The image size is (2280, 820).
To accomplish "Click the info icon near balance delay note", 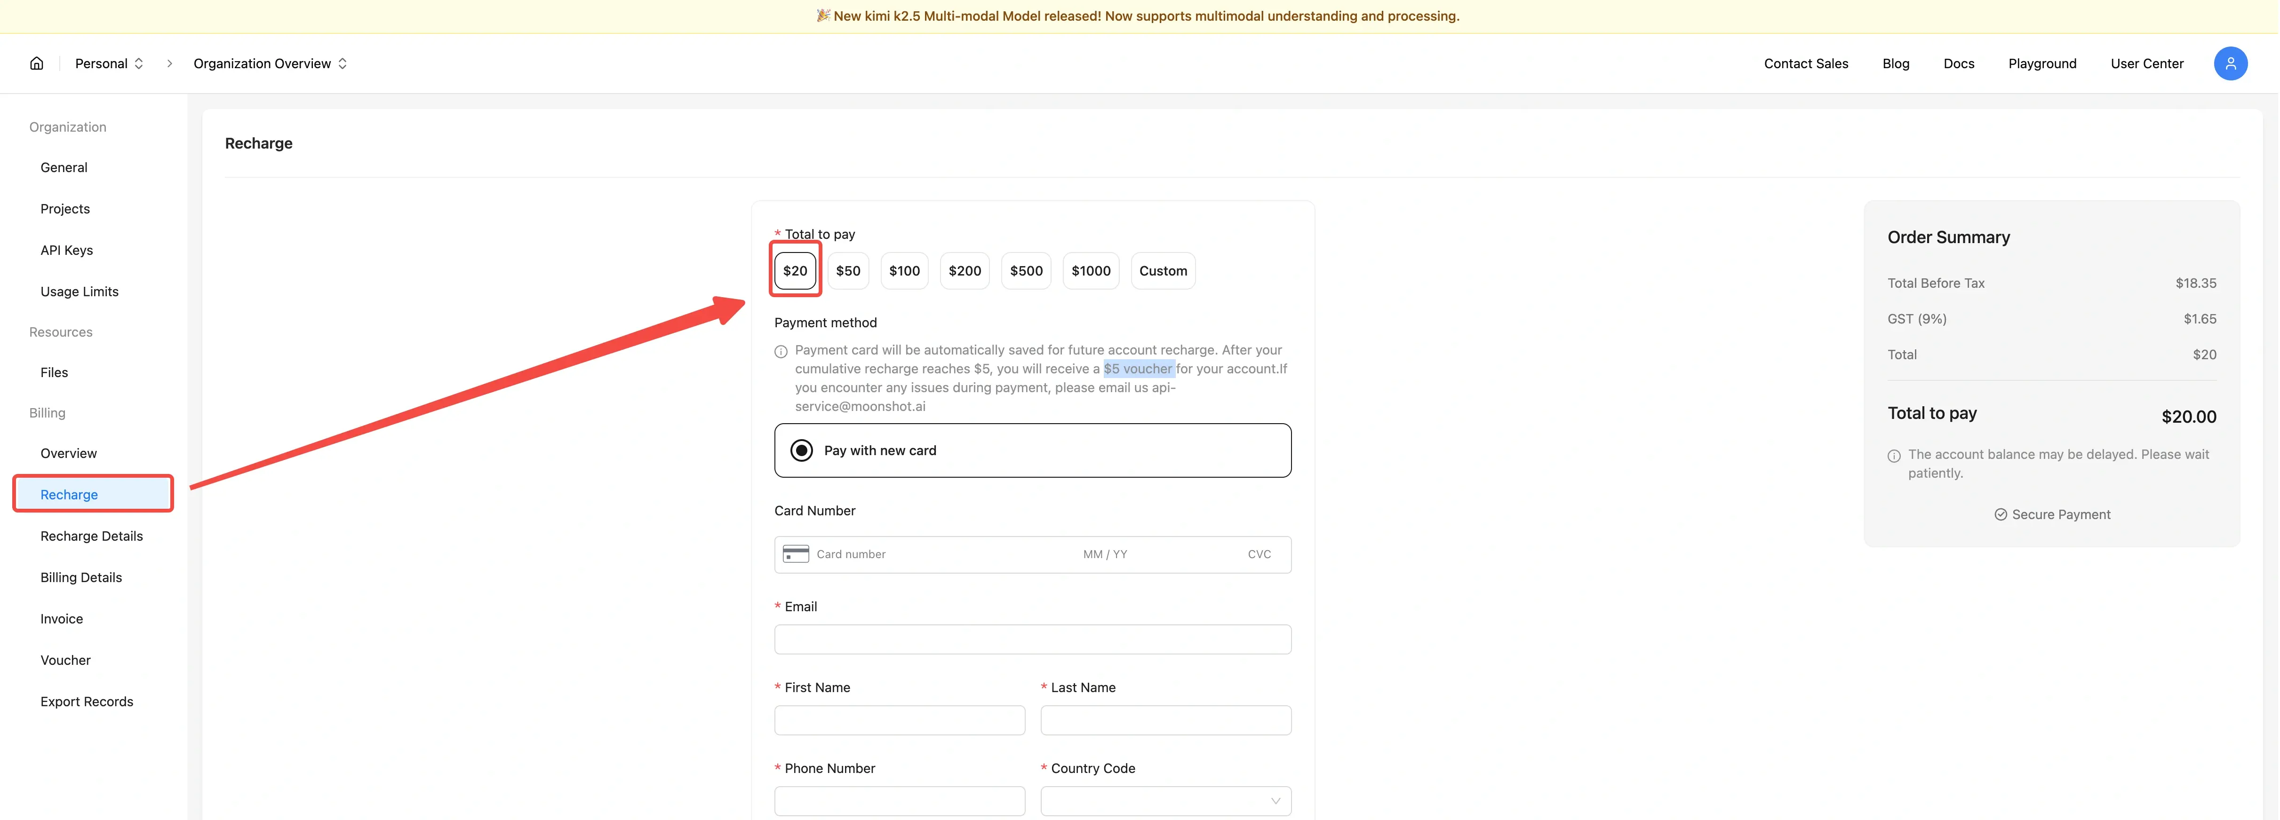I will (1893, 457).
